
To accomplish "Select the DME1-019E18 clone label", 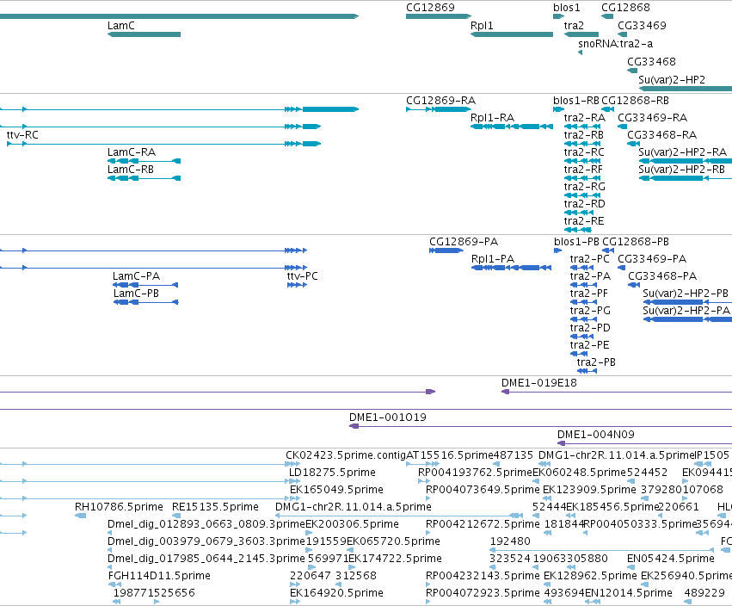I will coord(539,383).
